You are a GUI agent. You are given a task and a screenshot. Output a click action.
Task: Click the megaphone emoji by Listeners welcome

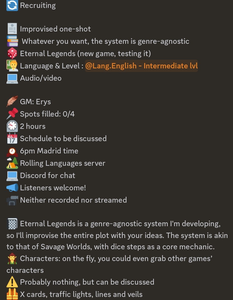point(12,188)
